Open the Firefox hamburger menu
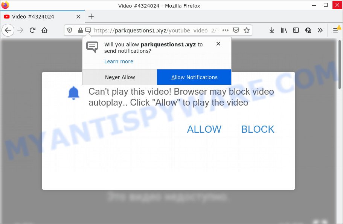 pos(335,30)
